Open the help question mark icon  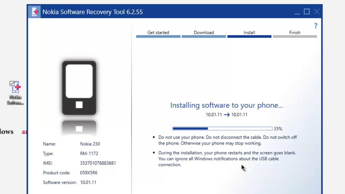point(316,26)
